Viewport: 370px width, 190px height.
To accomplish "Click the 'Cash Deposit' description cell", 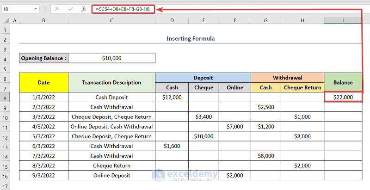I will 111,97.
